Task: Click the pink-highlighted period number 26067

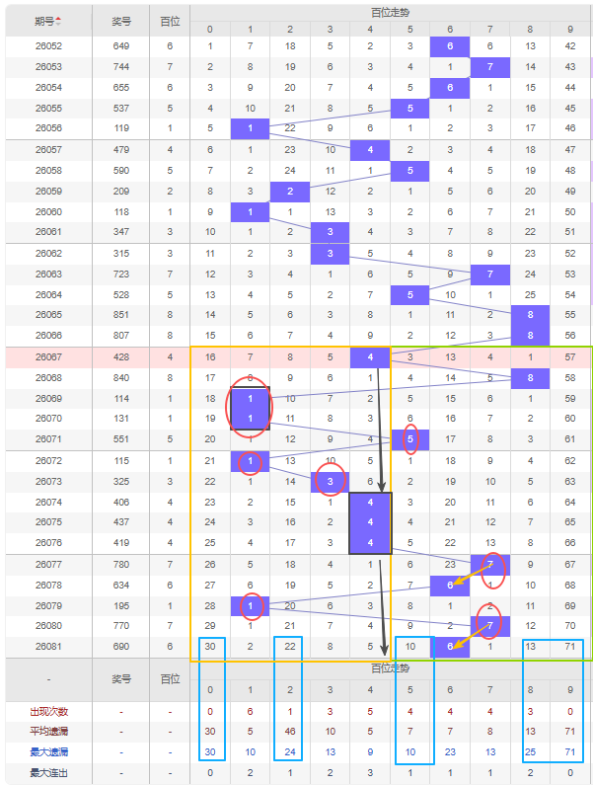Action: coord(48,357)
